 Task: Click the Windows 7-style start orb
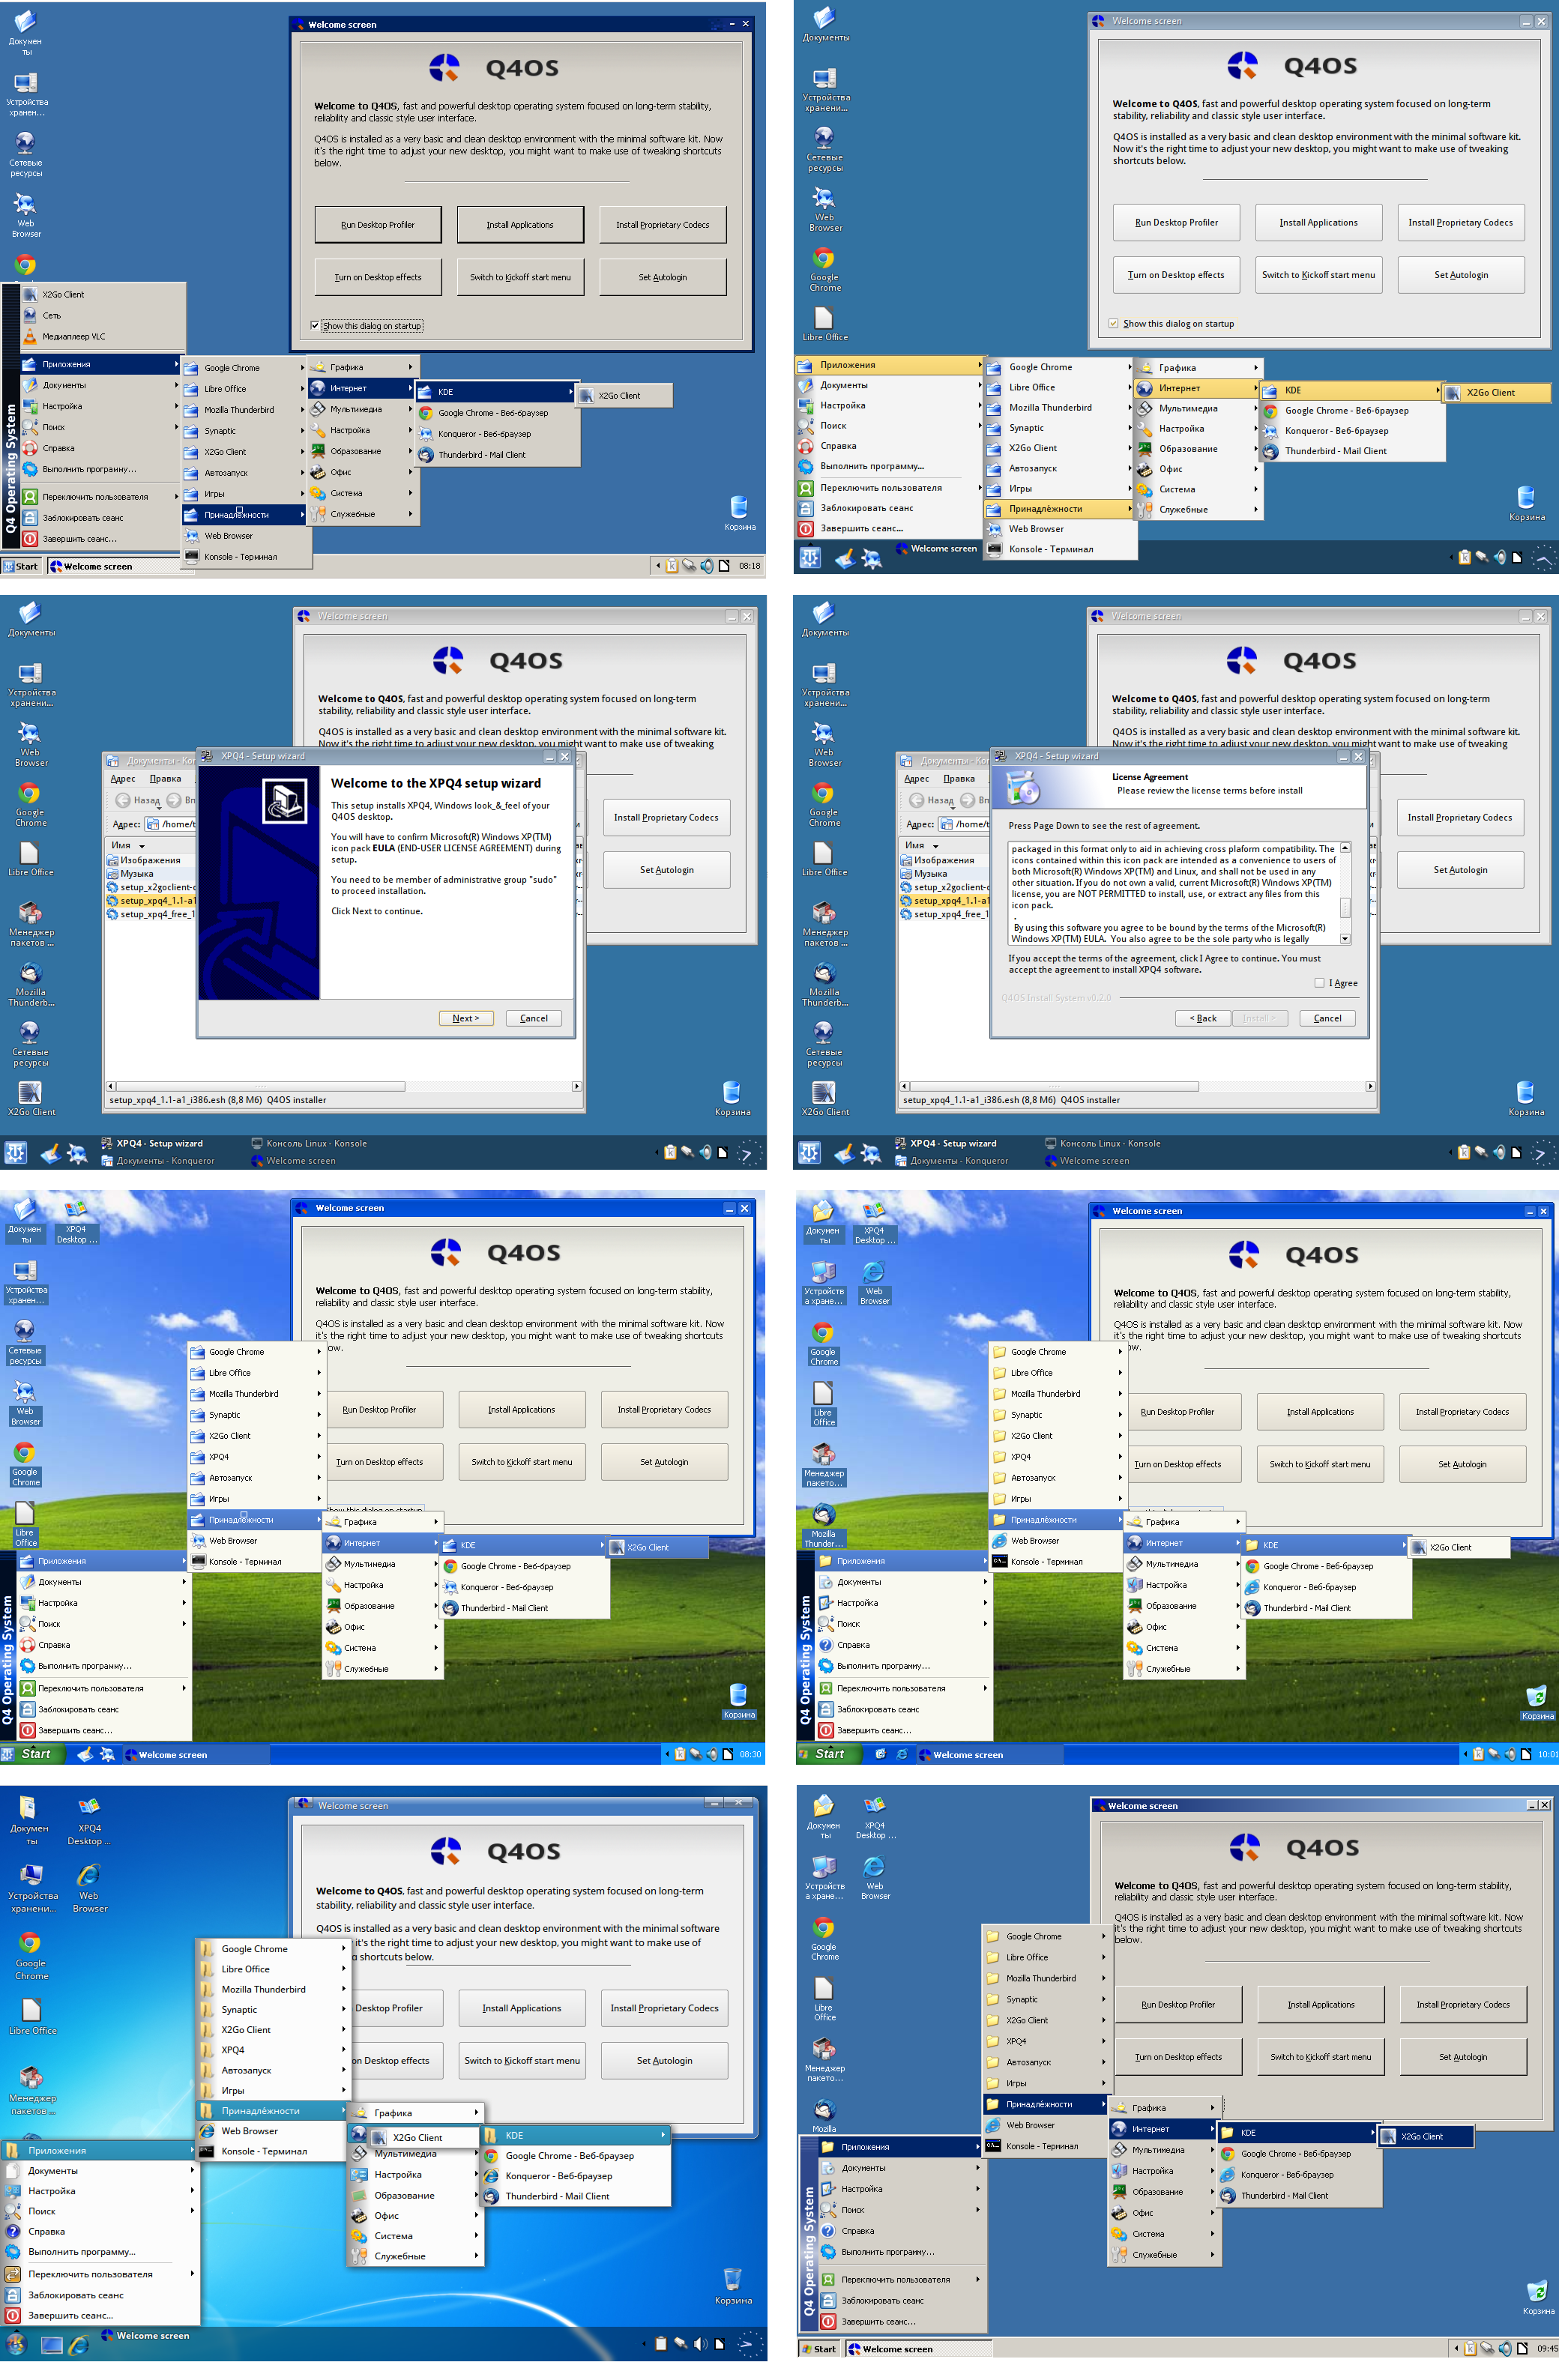pos(15,2343)
